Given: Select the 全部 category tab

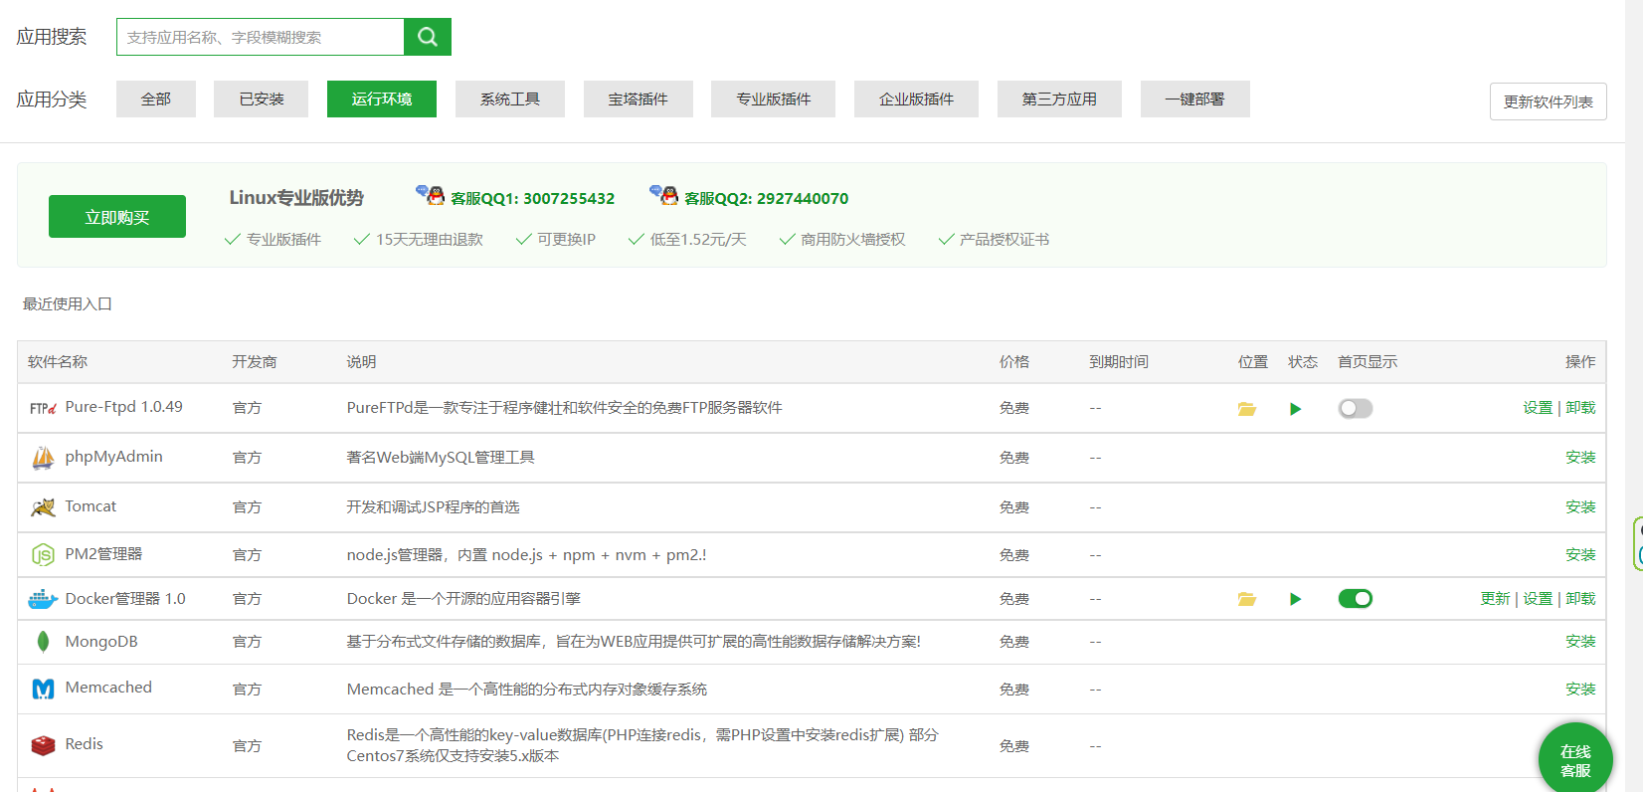Looking at the screenshot, I should pyautogui.click(x=156, y=99).
